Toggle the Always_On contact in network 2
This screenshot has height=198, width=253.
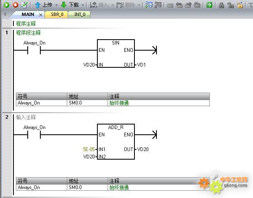[34, 135]
